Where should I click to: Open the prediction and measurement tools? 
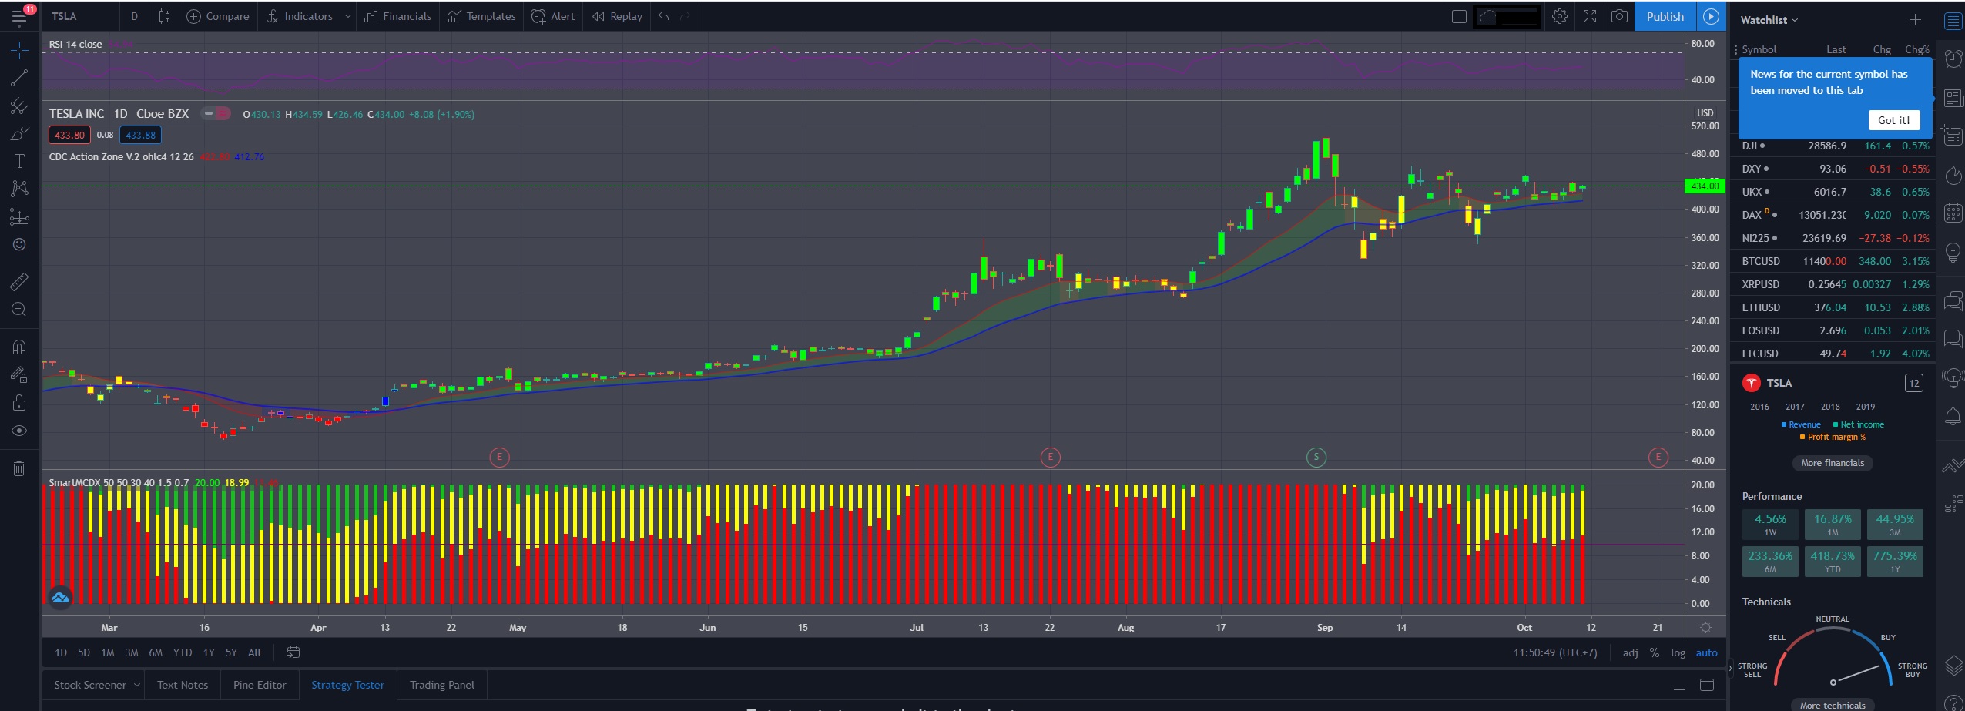[19, 217]
